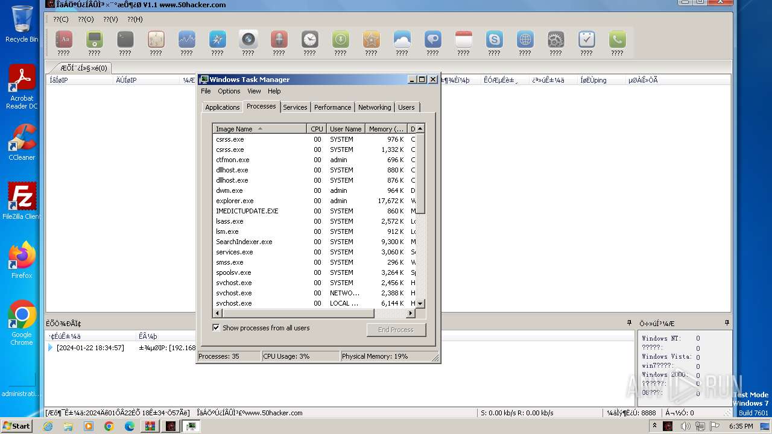Click the Start button
772x434 pixels.
tap(17, 426)
